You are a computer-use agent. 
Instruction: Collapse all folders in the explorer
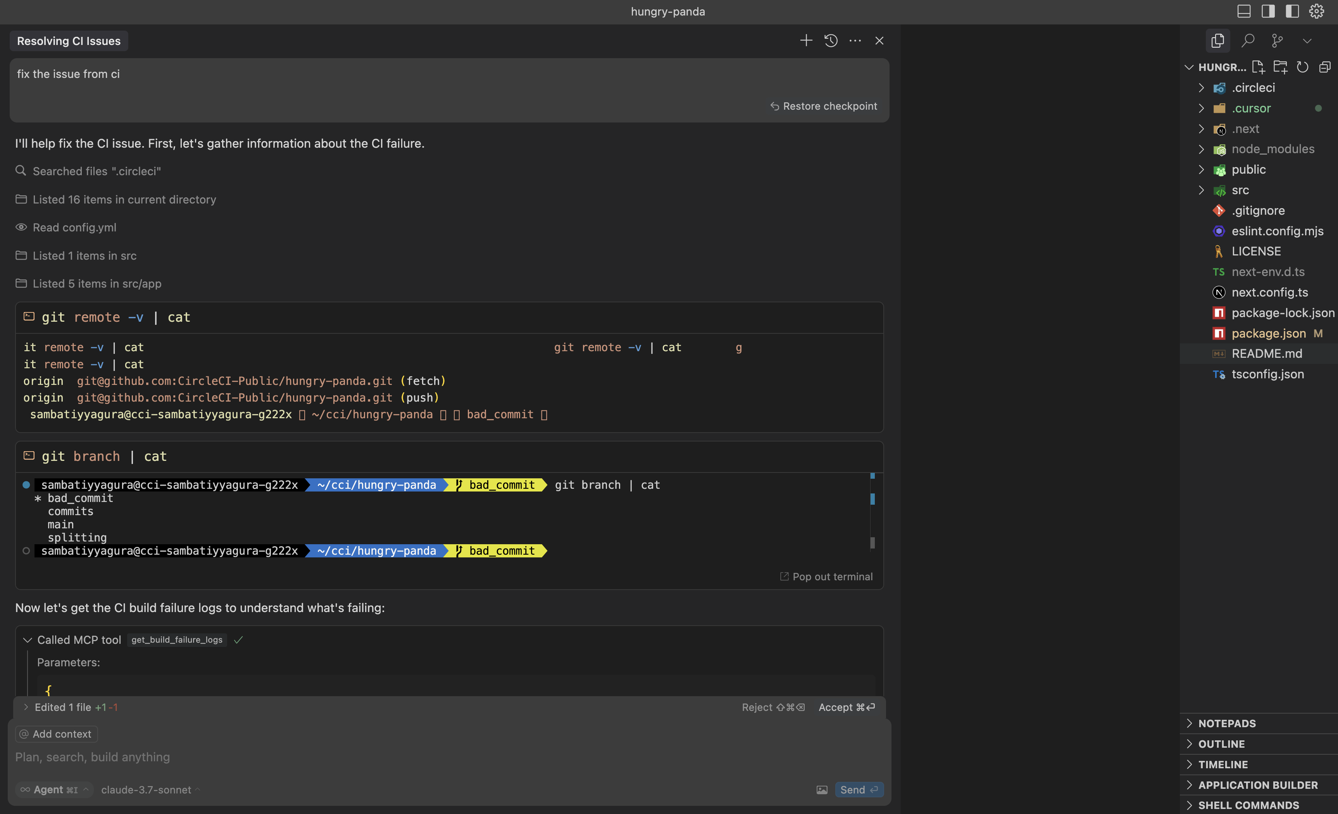coord(1324,67)
